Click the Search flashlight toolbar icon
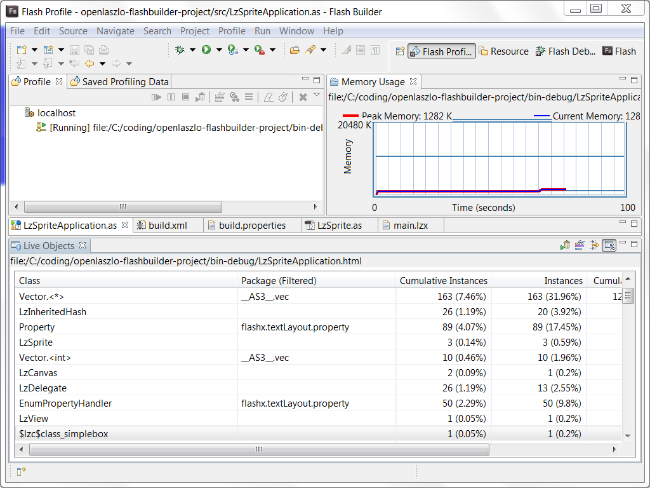The image size is (650, 488). [x=310, y=50]
